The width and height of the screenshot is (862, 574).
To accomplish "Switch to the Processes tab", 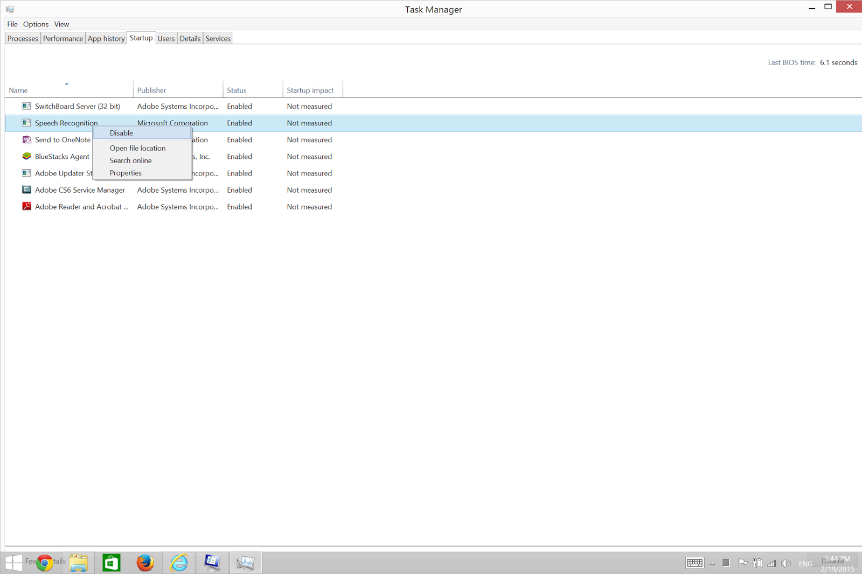I will 23,38.
